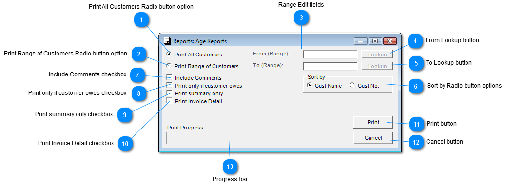Cancel the Age Reports dialog
This screenshot has height=184, width=506.
point(373,138)
